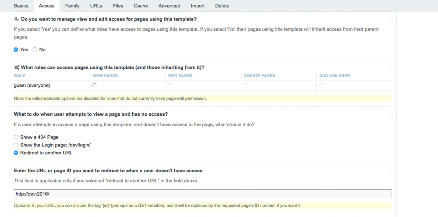Switch to the Cache tab
The image size is (438, 217).
pyautogui.click(x=141, y=6)
